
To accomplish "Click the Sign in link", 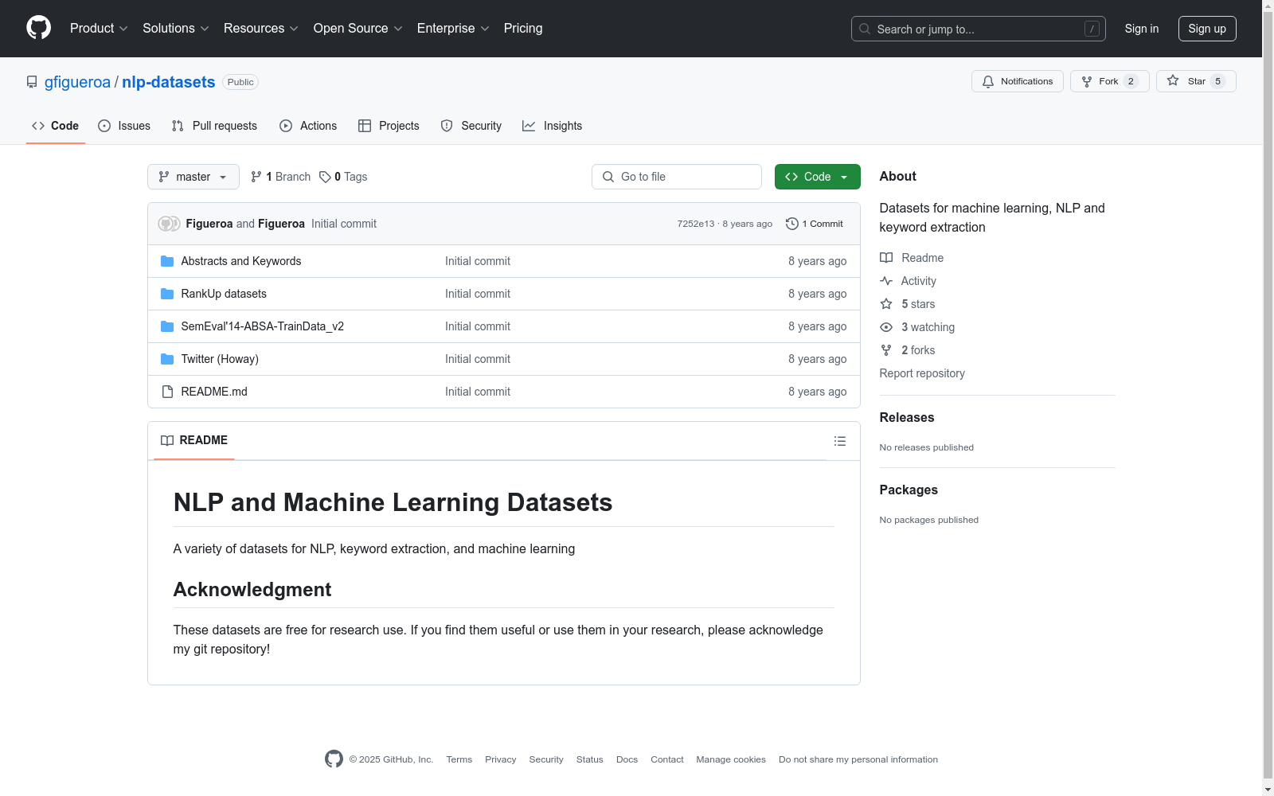I will [1142, 29].
